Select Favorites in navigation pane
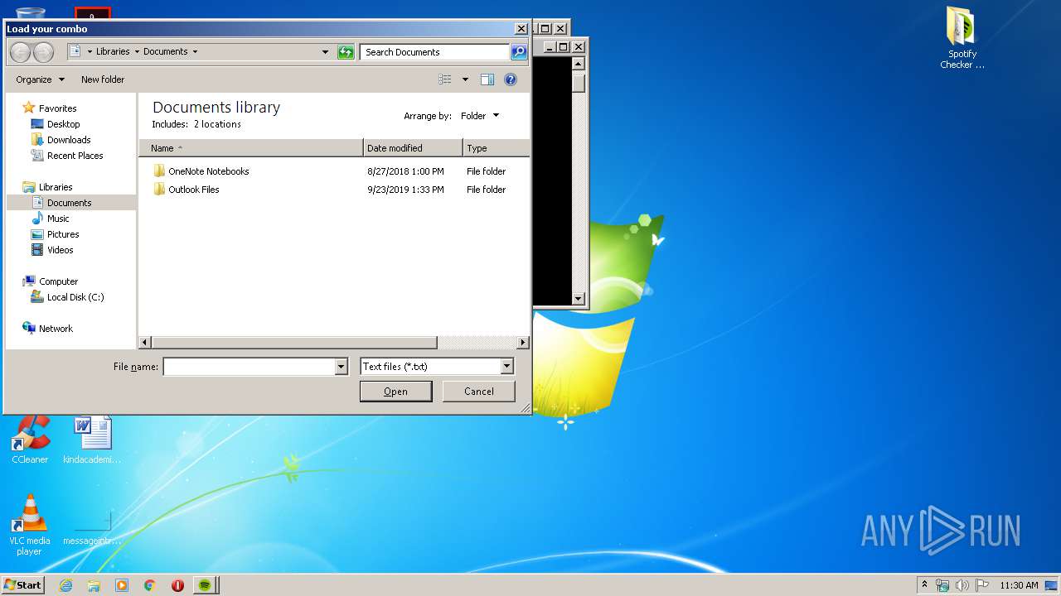 point(57,108)
